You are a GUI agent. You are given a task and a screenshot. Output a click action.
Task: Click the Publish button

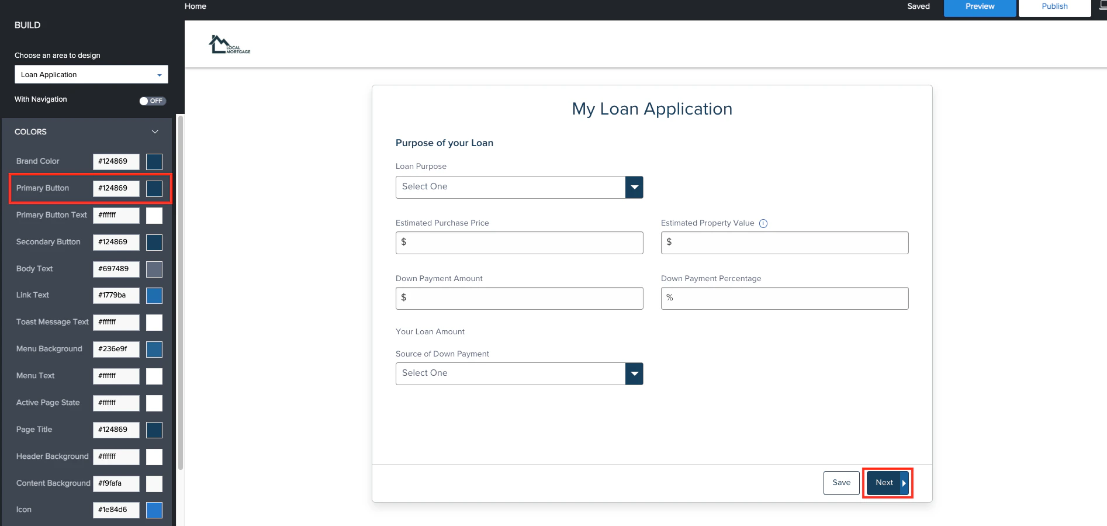point(1054,6)
